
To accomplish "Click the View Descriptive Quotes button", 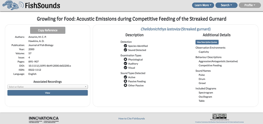I will [207, 42].
